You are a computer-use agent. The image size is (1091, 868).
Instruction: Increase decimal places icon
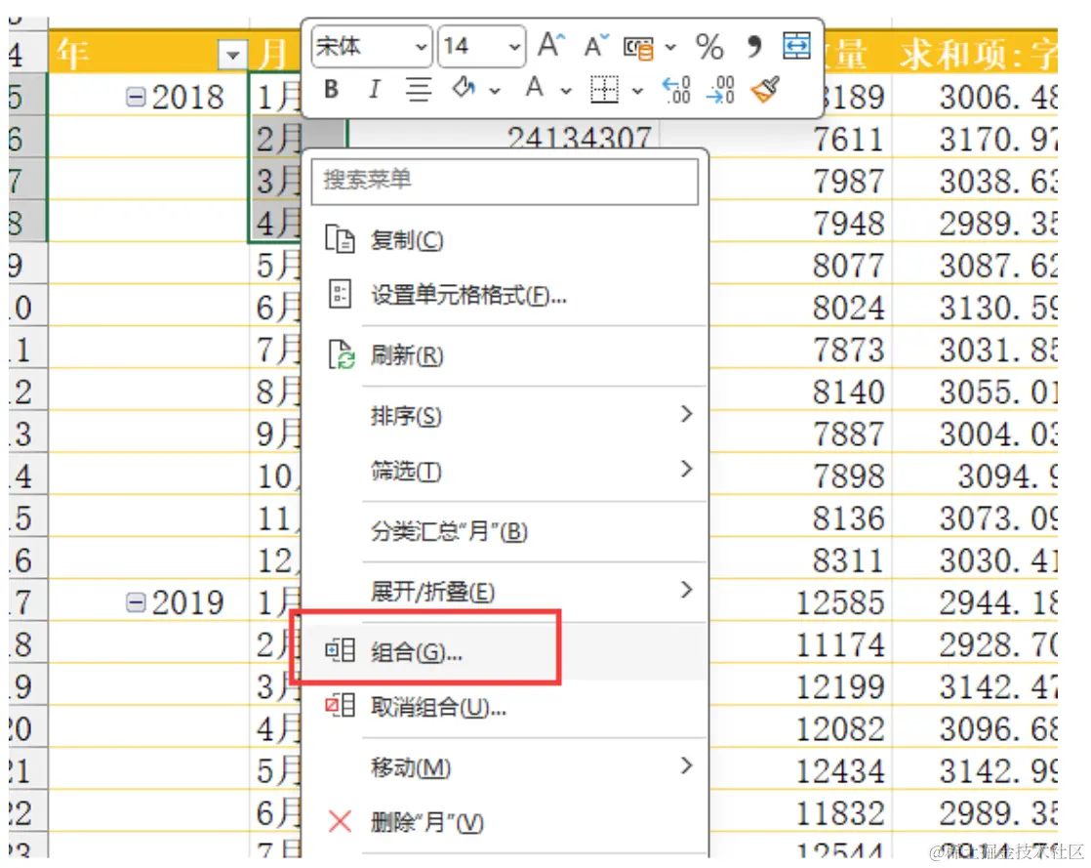tap(676, 90)
